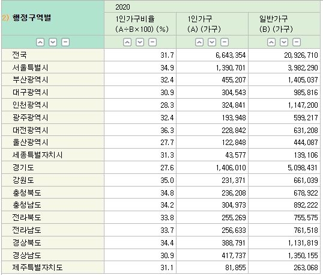This screenshot has height=275, width=323.
Task: Select the 대구광역시 row label
Action: point(30,92)
